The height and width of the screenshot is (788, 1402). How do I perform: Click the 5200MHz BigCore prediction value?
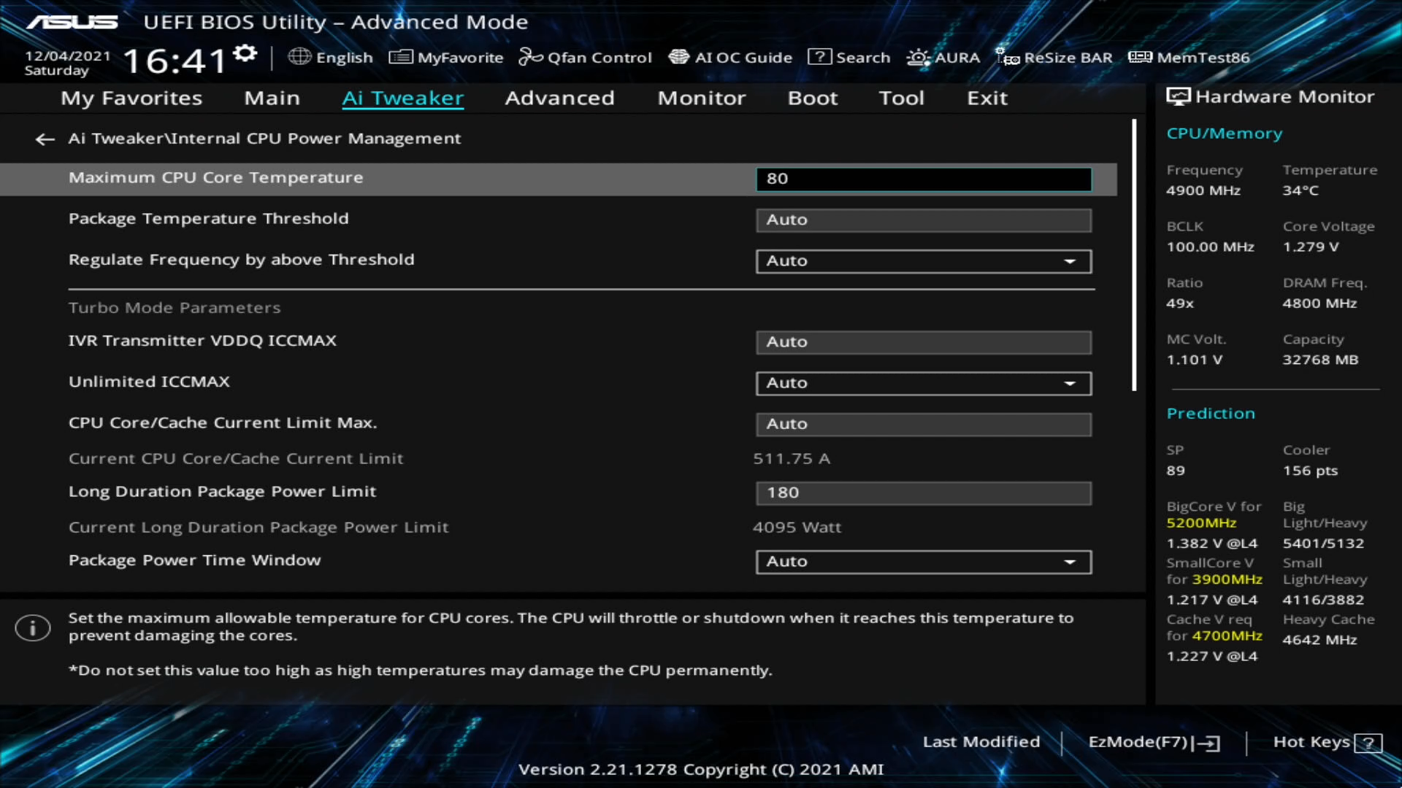coord(1201,523)
